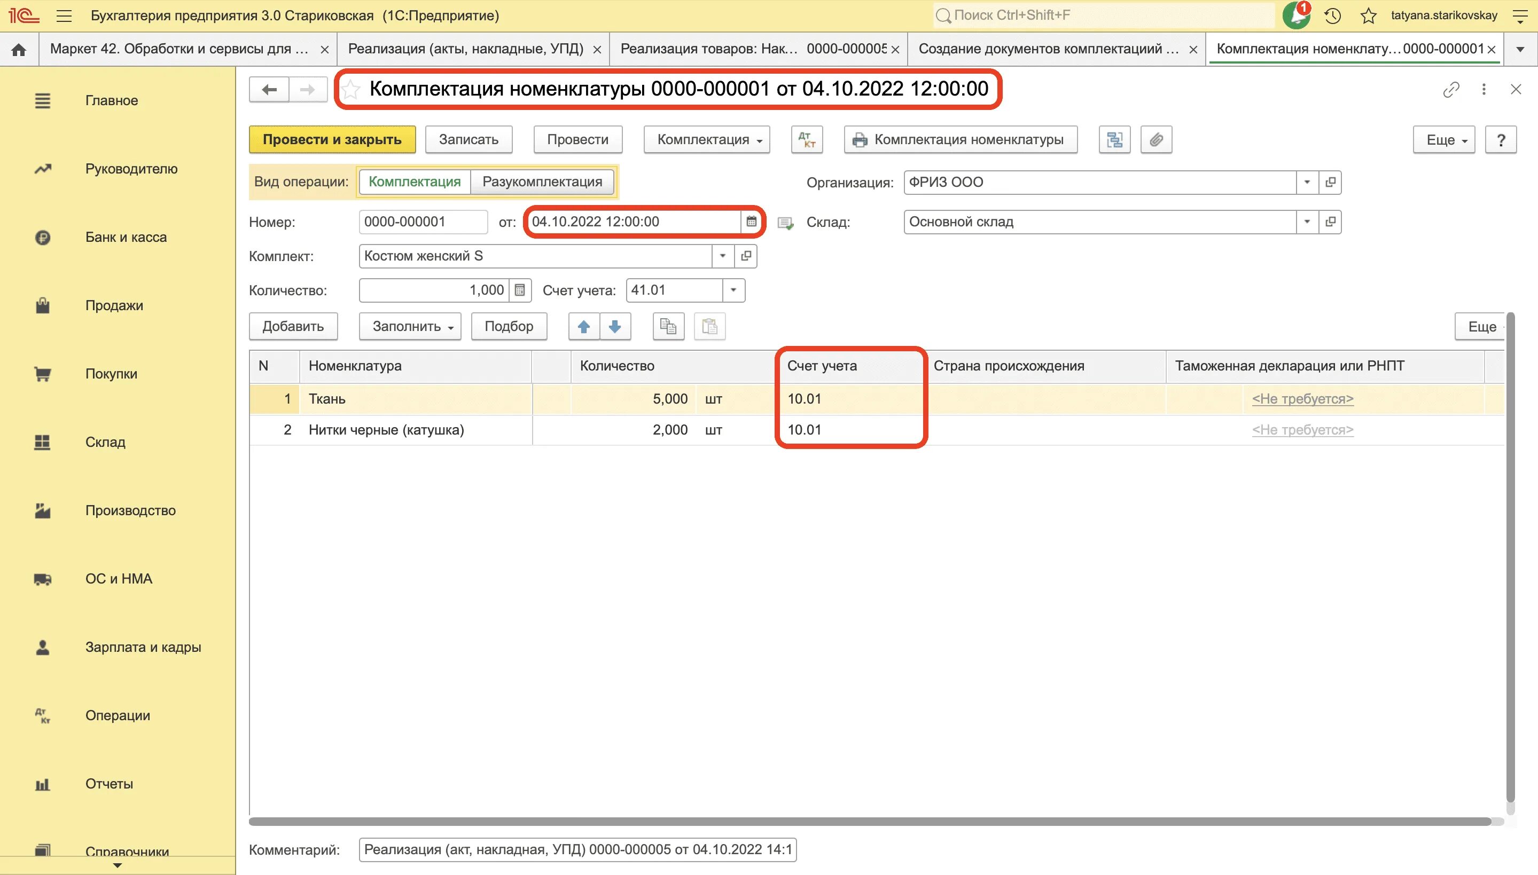The width and height of the screenshot is (1538, 875).
Task: Click the copy rows icon button
Action: click(668, 326)
